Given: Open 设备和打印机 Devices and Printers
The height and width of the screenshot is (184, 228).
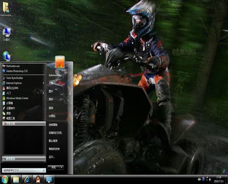Looking at the screenshot, I should [55, 133].
